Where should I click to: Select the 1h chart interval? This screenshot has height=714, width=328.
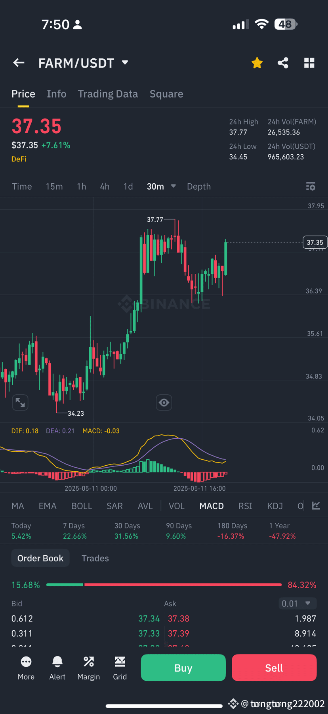tap(82, 186)
